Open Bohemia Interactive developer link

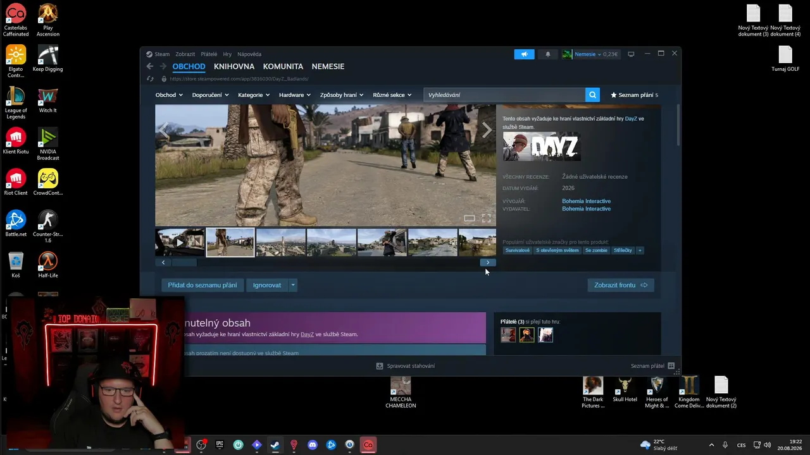coord(586,201)
